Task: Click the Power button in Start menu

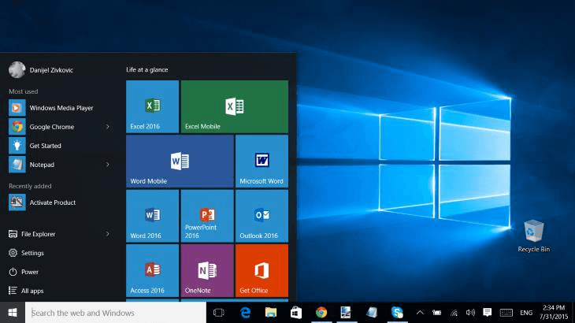Action: 29,272
